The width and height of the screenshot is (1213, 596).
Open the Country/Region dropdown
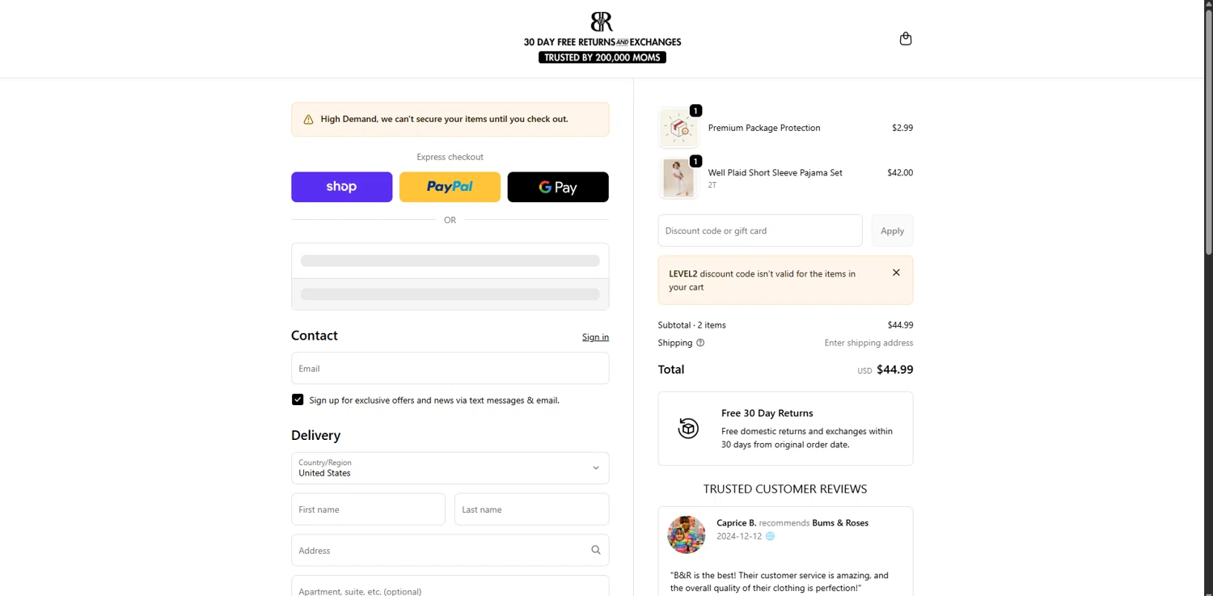(450, 468)
